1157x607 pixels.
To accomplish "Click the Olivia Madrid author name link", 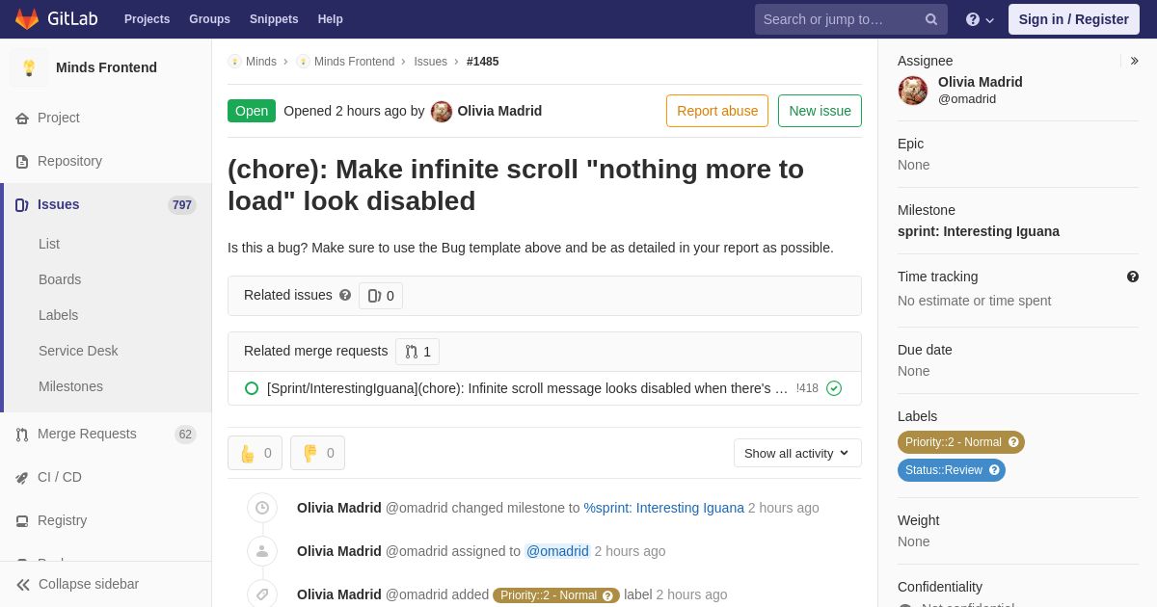I will (x=499, y=111).
